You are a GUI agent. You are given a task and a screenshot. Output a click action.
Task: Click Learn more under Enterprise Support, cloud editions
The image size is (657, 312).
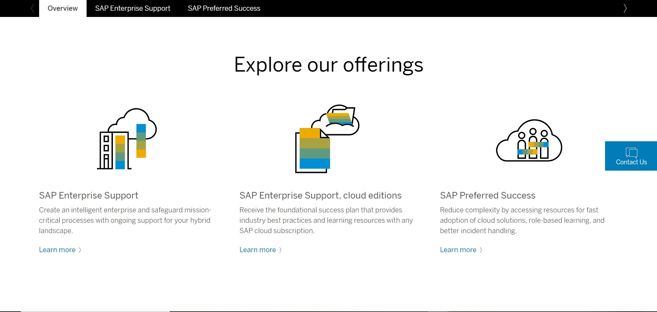point(261,250)
